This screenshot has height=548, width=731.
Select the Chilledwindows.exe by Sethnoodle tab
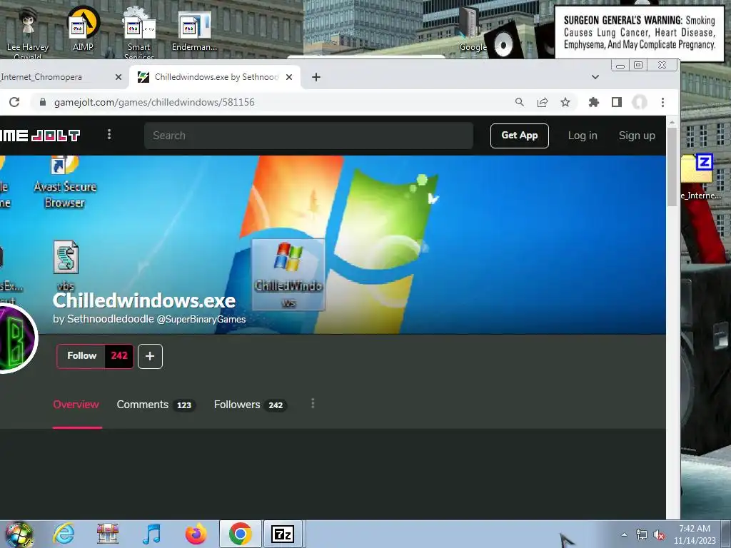(x=215, y=77)
